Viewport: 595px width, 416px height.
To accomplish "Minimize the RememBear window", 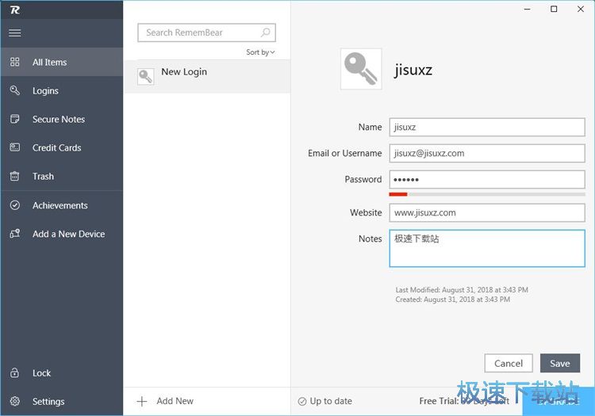I will (528, 9).
